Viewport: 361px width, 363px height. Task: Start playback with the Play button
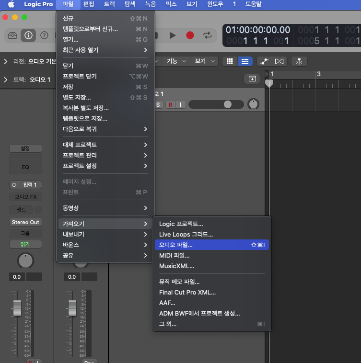point(173,35)
